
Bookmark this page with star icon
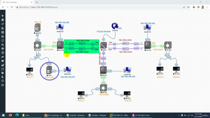188,7
